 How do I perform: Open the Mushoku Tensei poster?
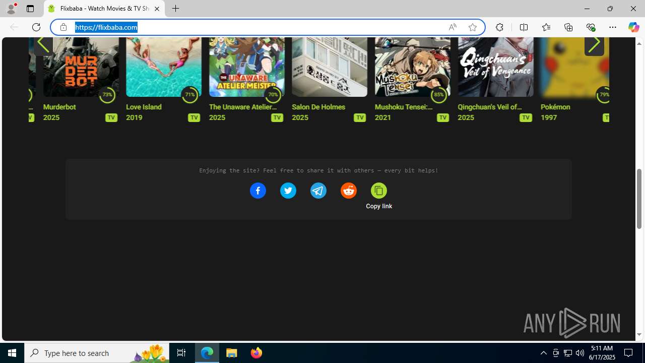[x=412, y=67]
